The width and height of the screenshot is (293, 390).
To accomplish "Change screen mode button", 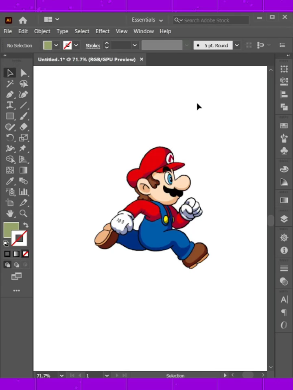I will (x=16, y=276).
